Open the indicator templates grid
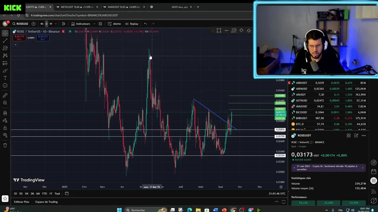This screenshot has width=378, height=212. [x=100, y=24]
